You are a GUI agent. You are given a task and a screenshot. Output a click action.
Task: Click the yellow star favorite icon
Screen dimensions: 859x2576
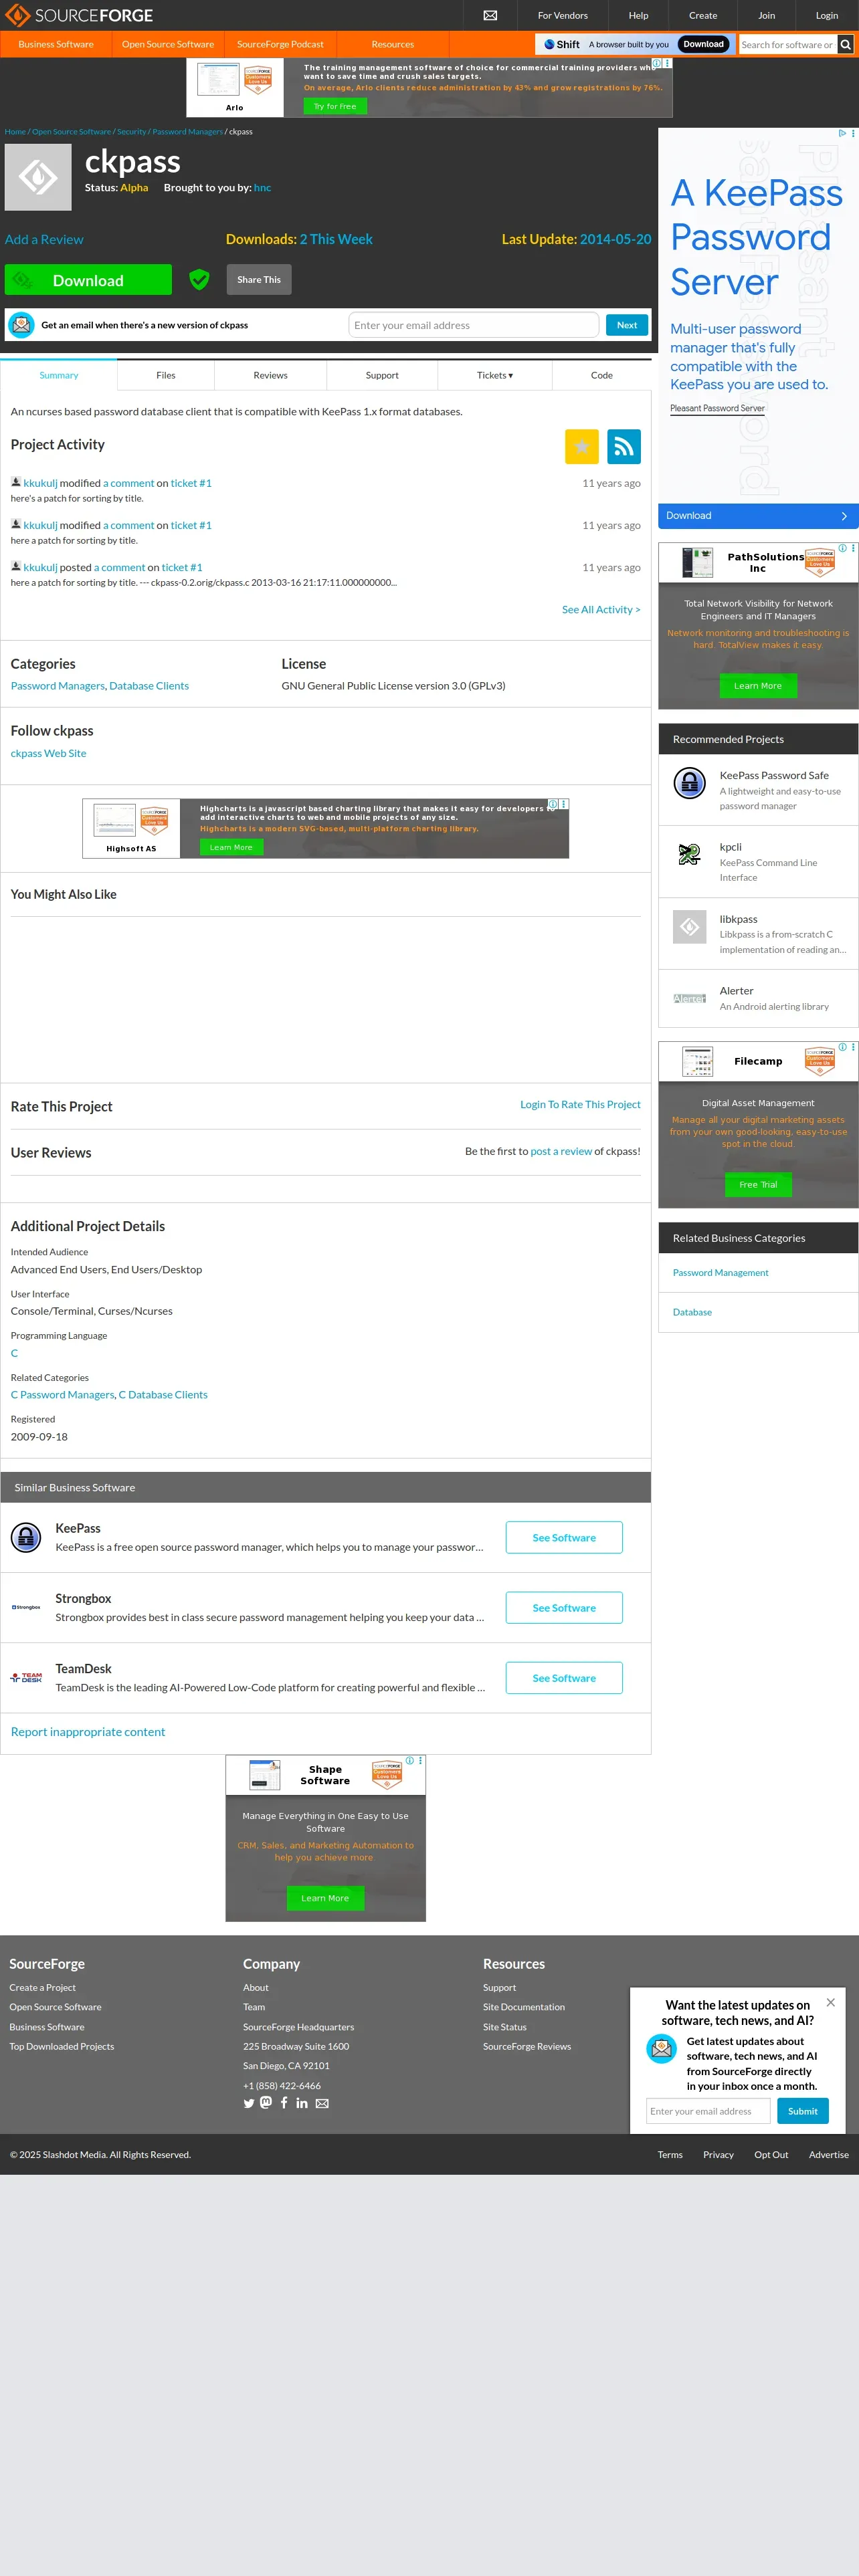[x=581, y=446]
